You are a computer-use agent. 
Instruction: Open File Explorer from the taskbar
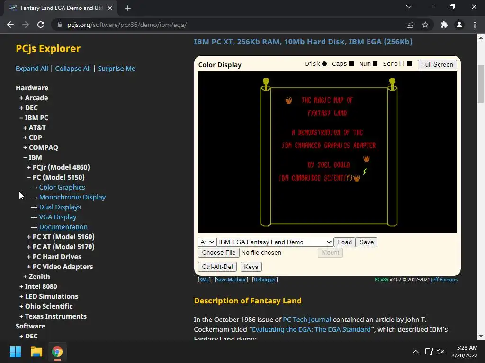click(36, 352)
